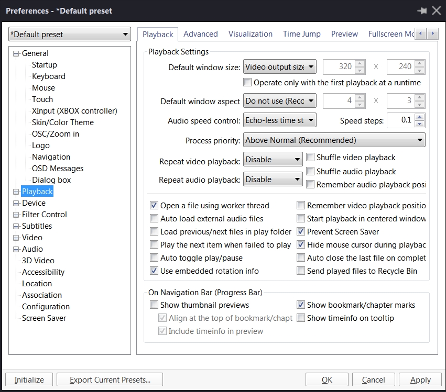Open the Default preset dropdown

point(70,35)
